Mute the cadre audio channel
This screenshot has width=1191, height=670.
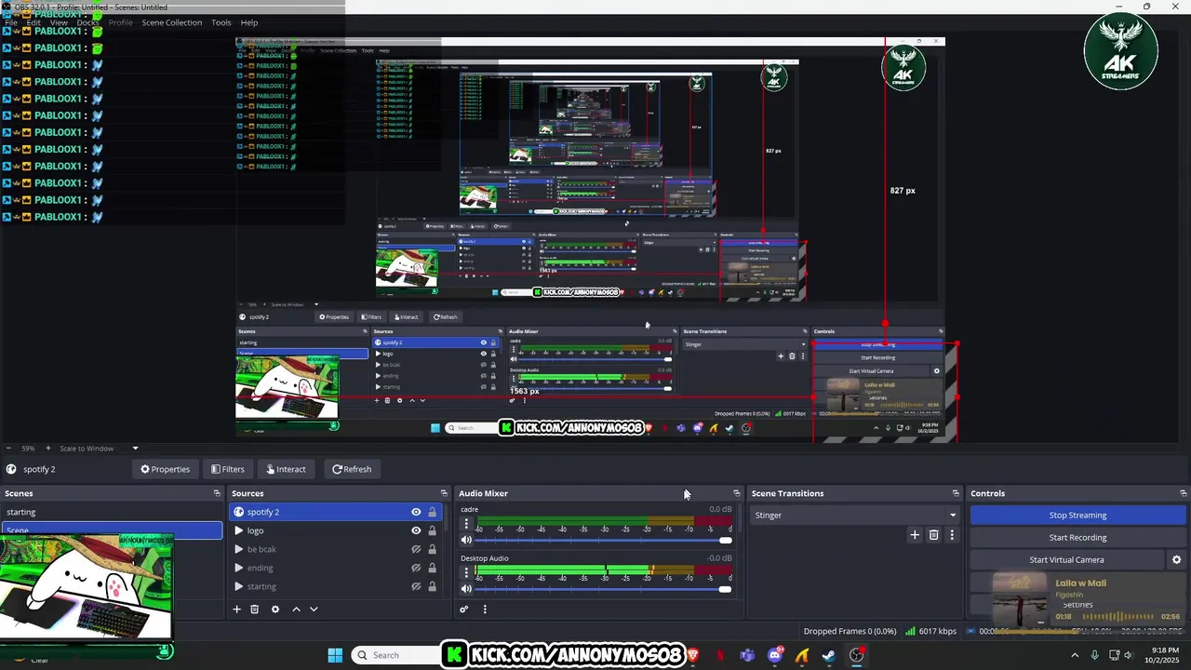coord(466,540)
